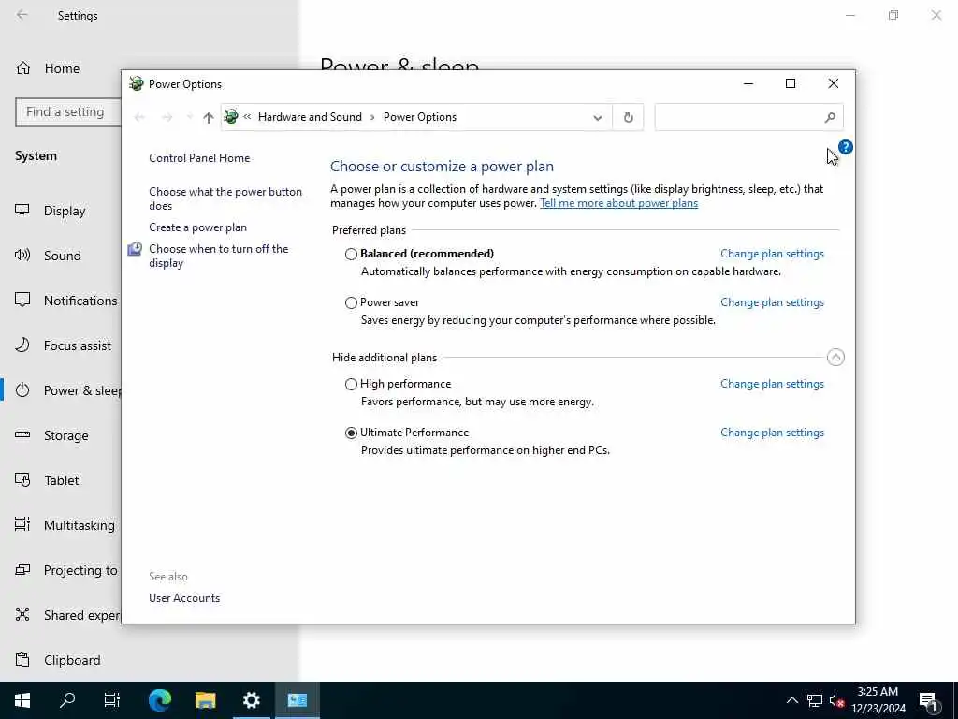Screen dimensions: 958x719
Task: Open the Windows Start menu
Action: pyautogui.click(x=22, y=700)
